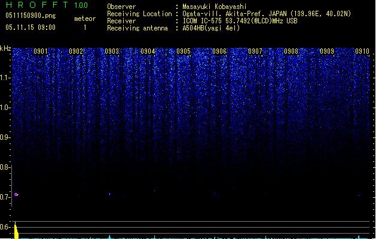This screenshot has height=239, width=376.
Task: Click the 0904 time marker
Action: [148, 51]
